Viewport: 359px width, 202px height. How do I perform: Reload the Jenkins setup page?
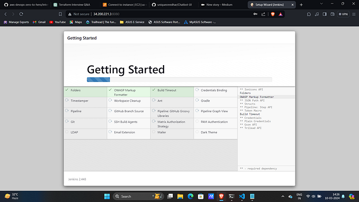(x=22, y=14)
